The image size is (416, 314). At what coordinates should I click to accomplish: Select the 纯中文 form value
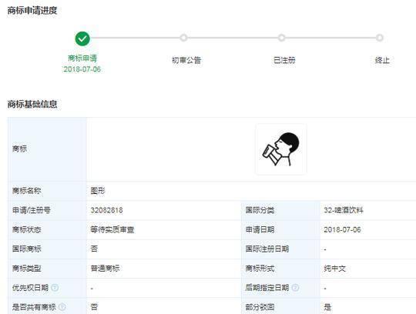(334, 269)
